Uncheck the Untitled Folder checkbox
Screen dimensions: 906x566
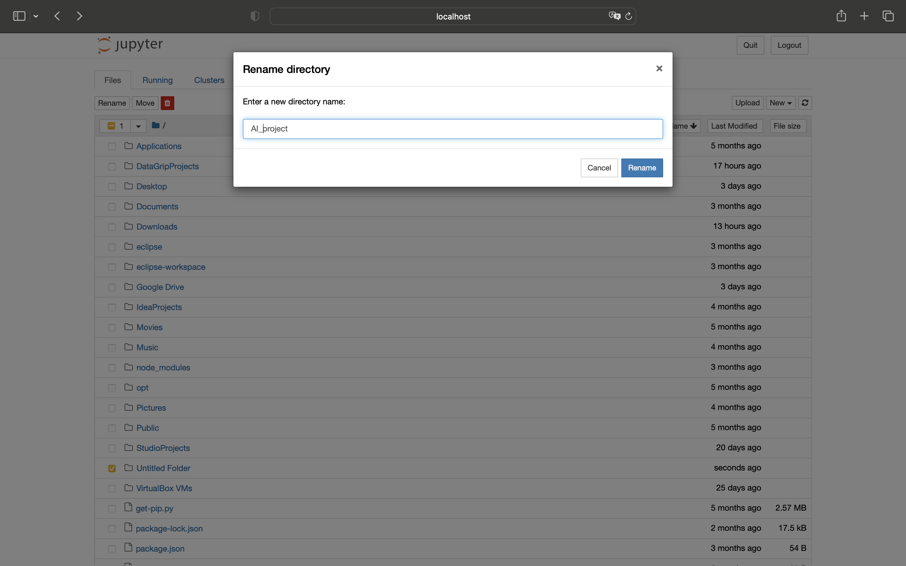(112, 468)
